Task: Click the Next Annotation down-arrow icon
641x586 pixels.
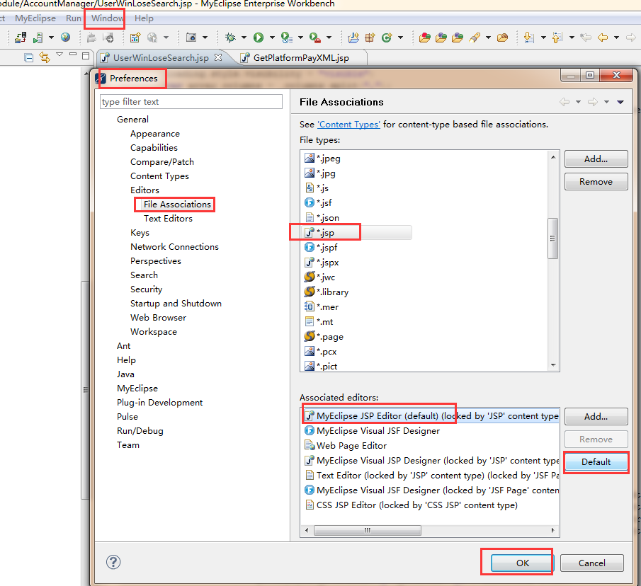Action: (x=528, y=38)
